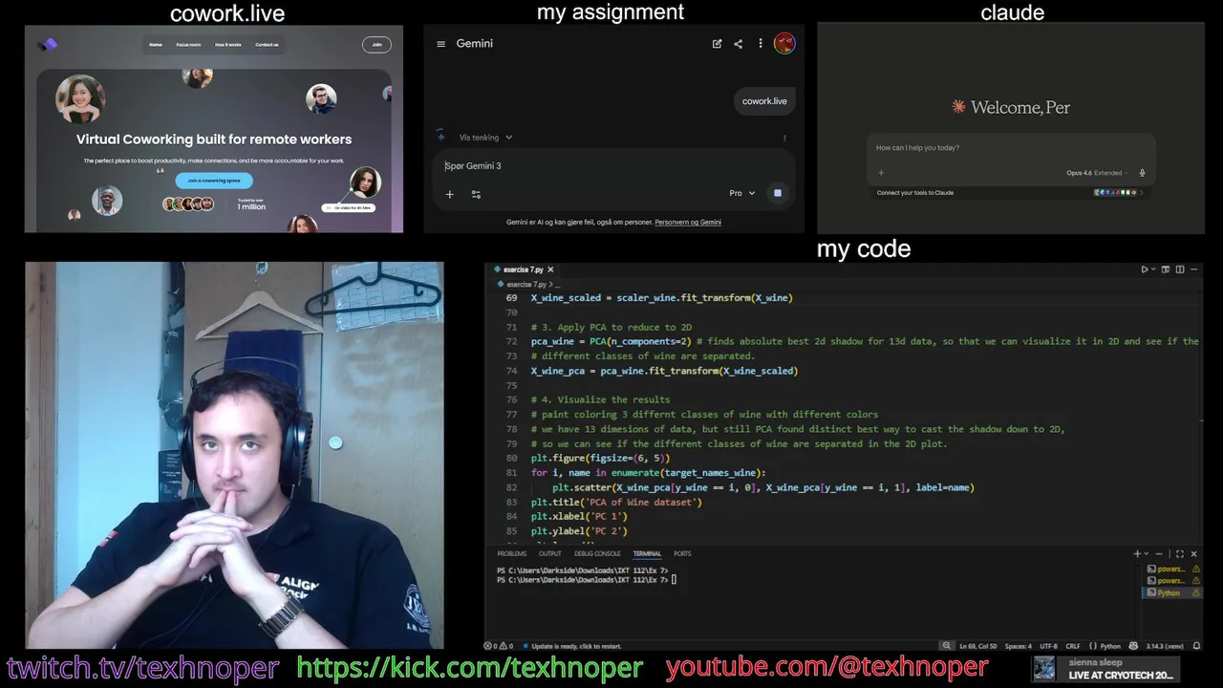
Task: Change indentation via Spaces: 4
Action: (1019, 647)
